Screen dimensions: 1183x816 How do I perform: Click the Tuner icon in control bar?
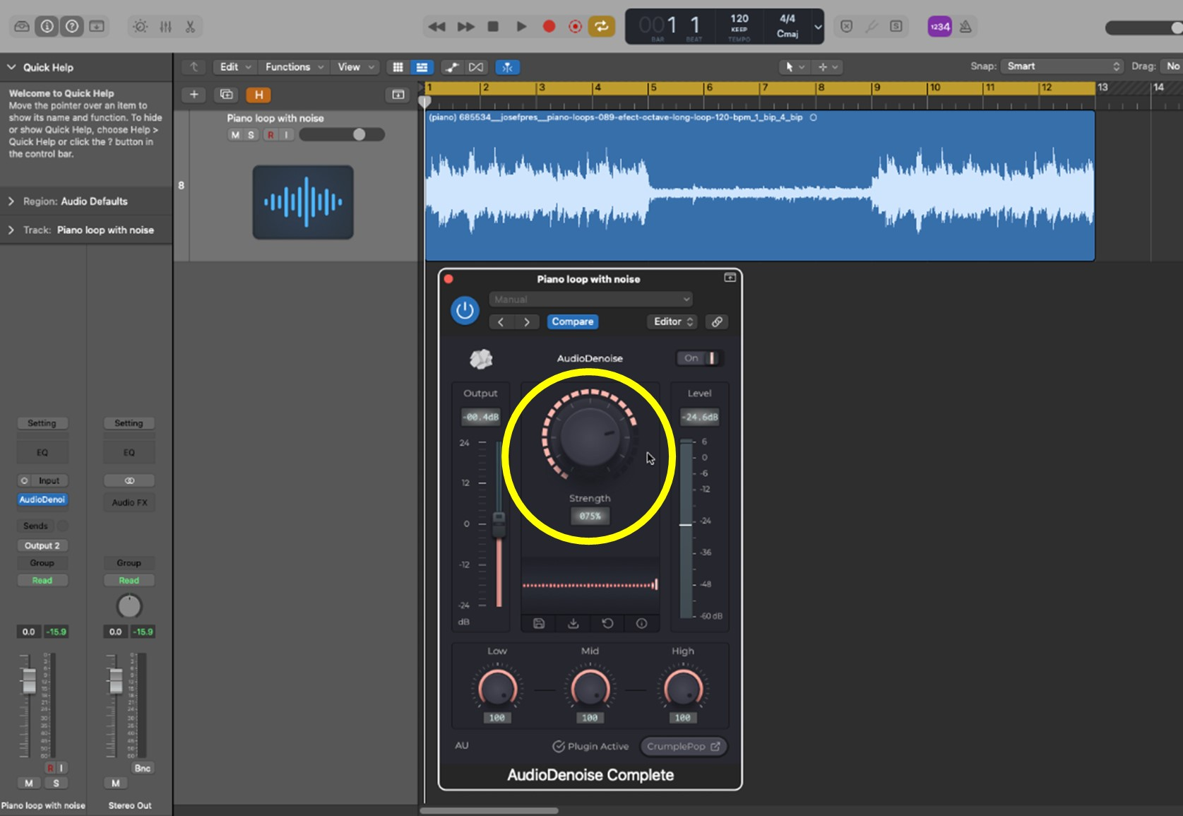coord(872,27)
